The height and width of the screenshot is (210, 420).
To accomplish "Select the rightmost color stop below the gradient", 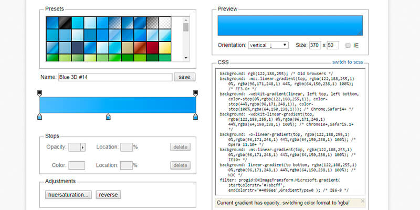I will click(196, 117).
